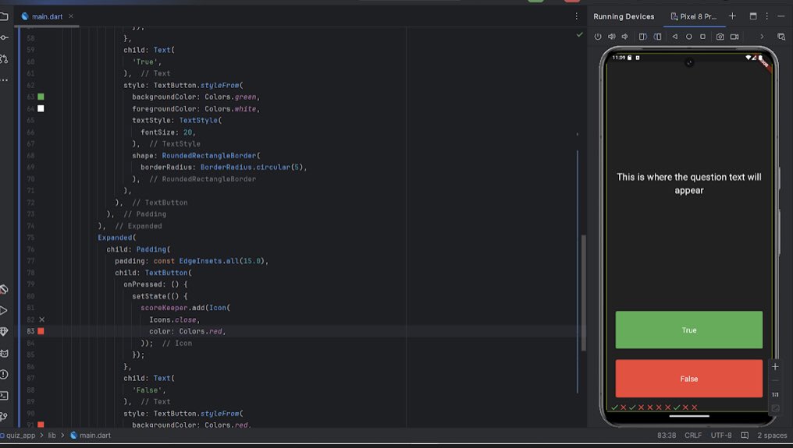Open green color swatch on line 63
Viewport: 793px width, 448px height.
[x=41, y=97]
